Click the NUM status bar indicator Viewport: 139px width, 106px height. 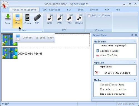125,104
